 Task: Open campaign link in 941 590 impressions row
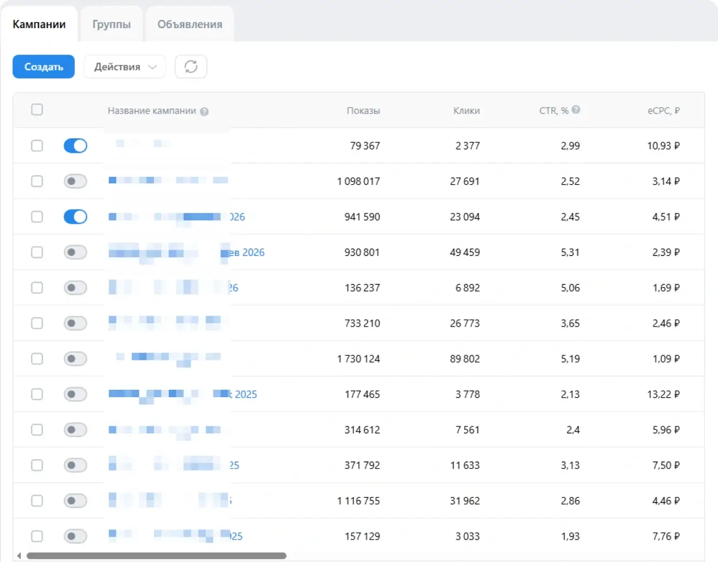pyautogui.click(x=177, y=217)
